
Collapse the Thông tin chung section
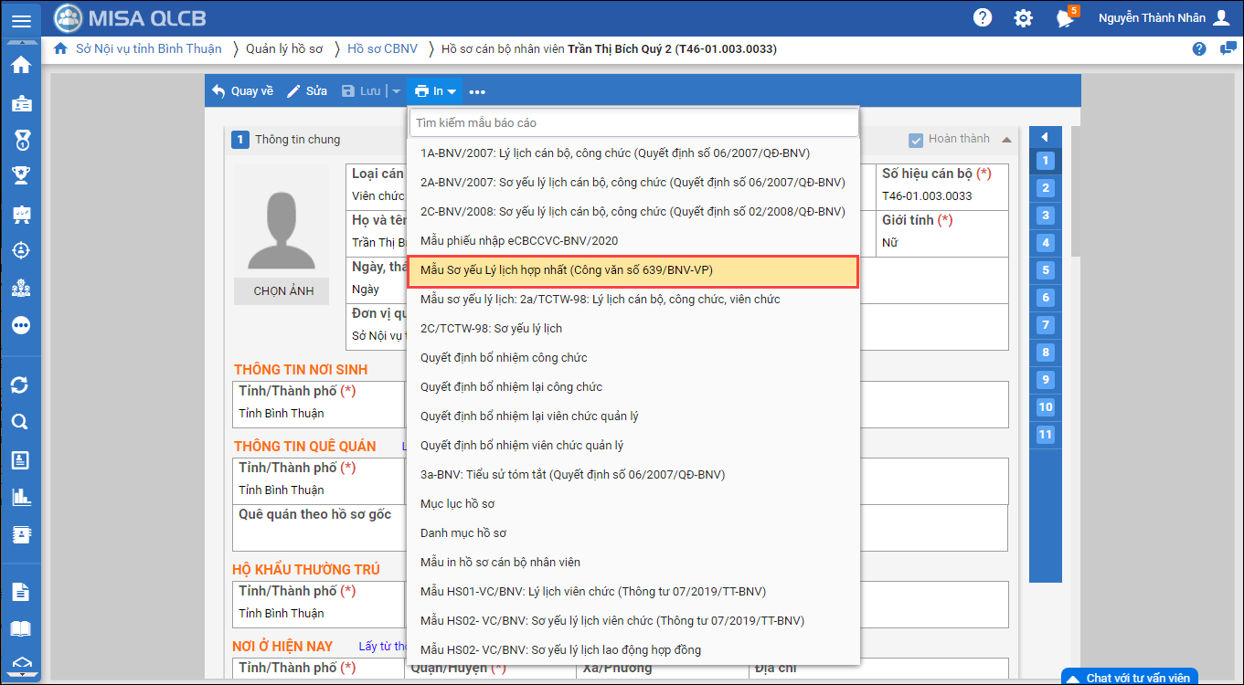[x=1006, y=140]
